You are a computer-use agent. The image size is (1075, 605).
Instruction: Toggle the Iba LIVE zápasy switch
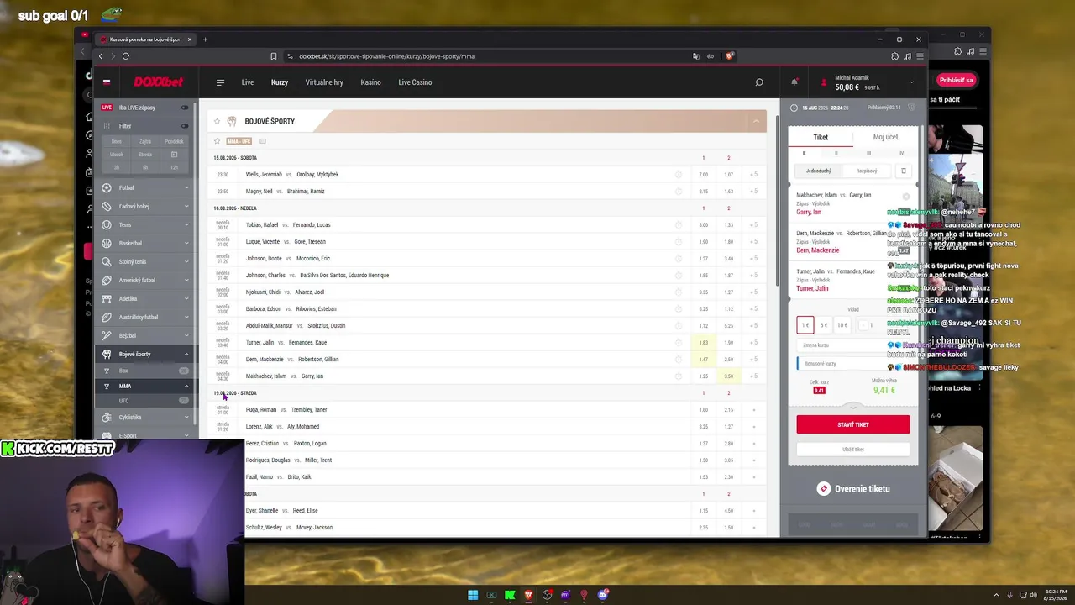click(185, 108)
